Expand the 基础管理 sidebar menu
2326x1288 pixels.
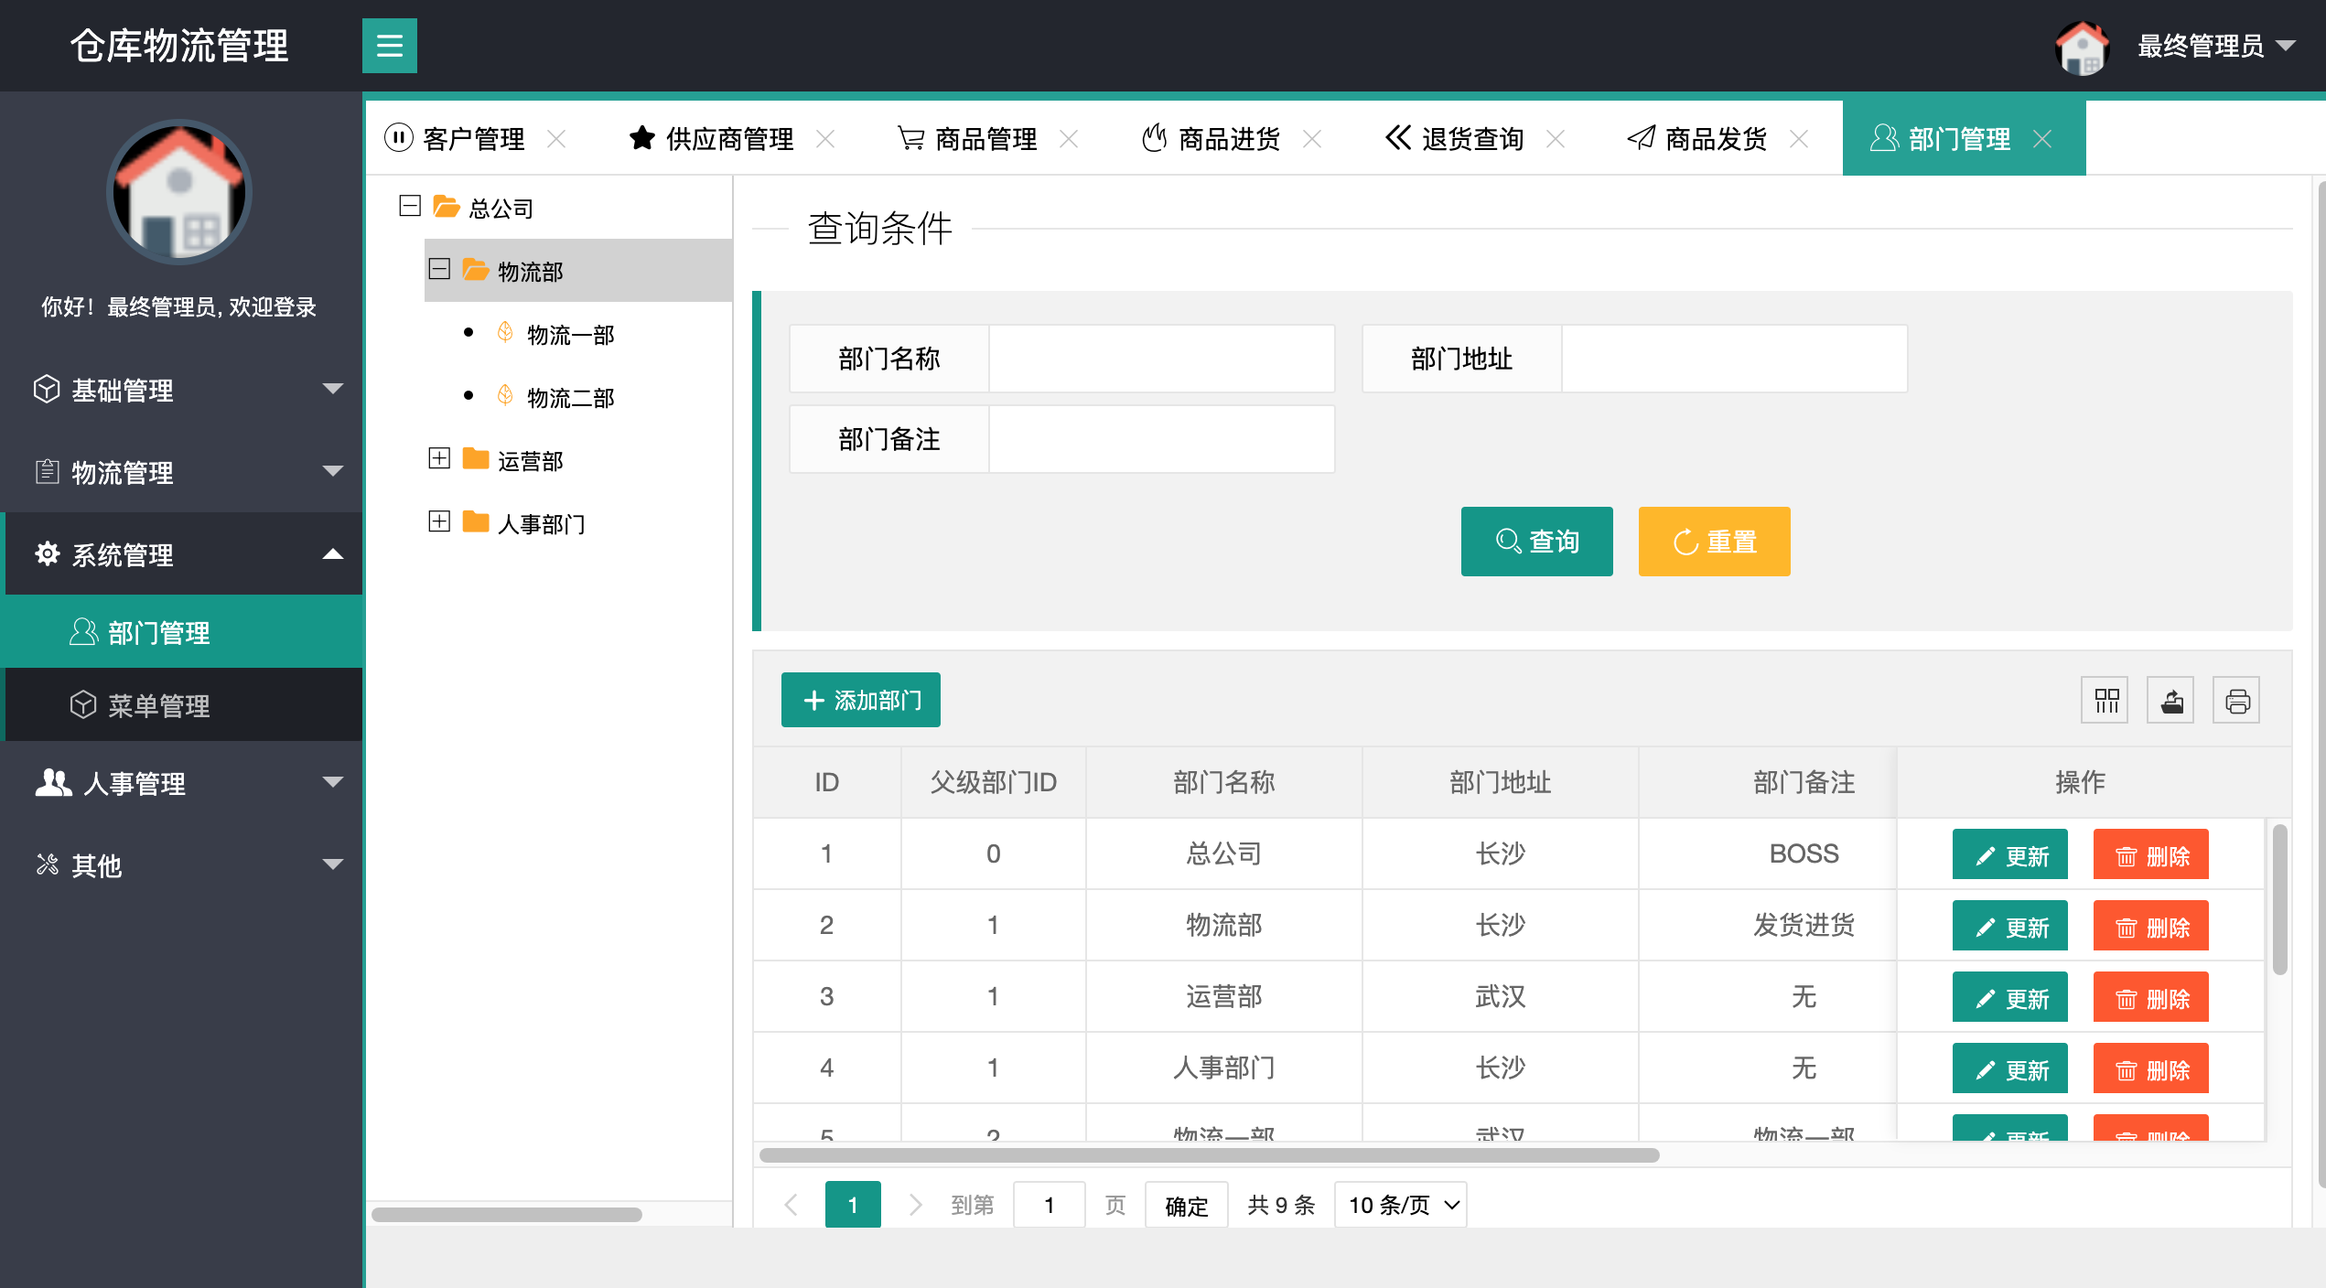click(183, 390)
